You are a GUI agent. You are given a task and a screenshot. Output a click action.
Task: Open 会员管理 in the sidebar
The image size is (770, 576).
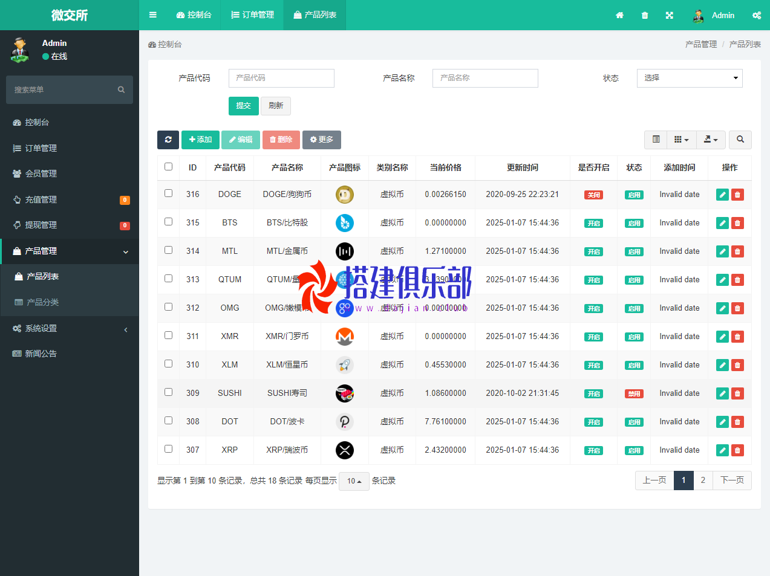coord(70,173)
